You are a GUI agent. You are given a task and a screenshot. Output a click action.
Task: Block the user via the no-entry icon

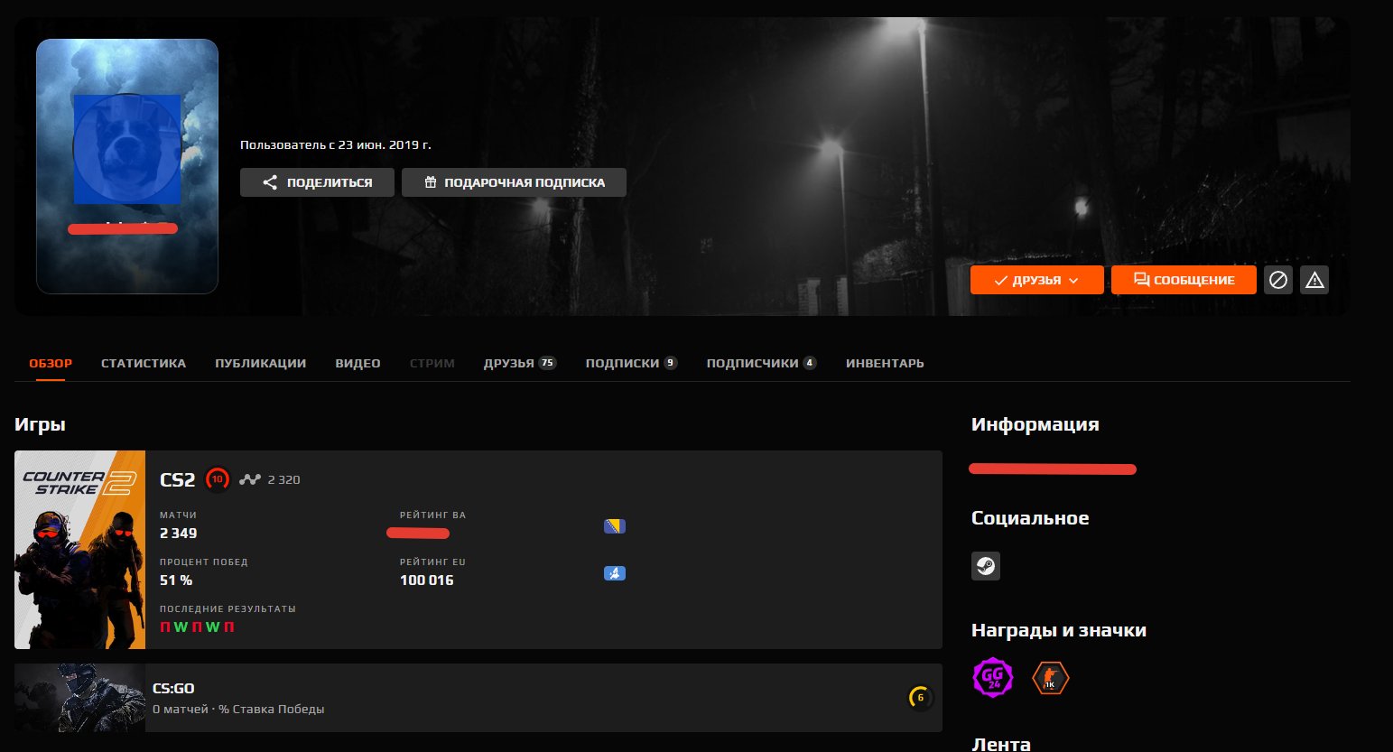coord(1278,280)
